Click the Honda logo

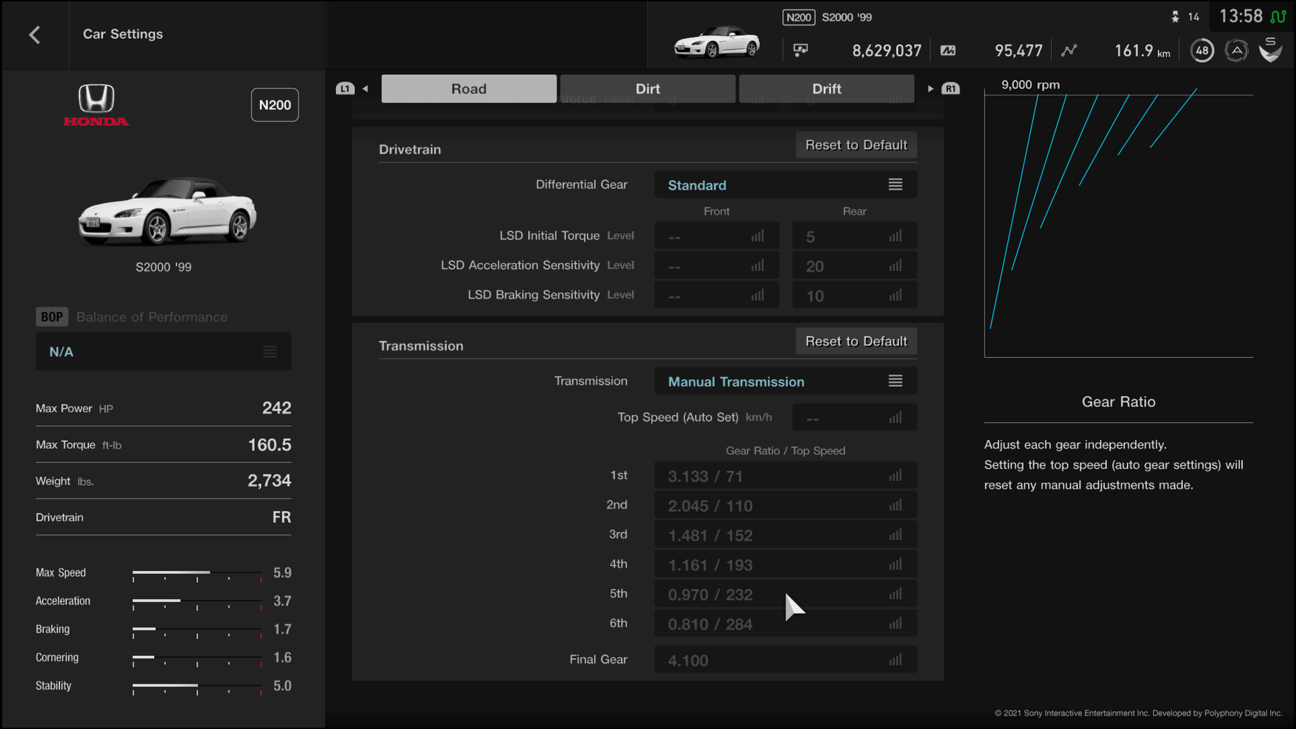[x=96, y=105]
